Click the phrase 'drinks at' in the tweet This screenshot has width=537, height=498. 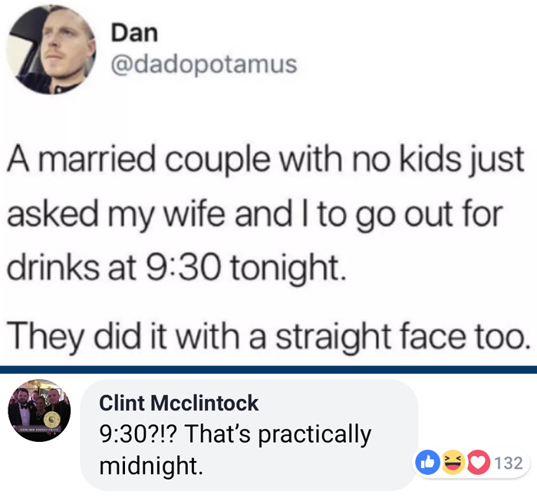point(71,267)
